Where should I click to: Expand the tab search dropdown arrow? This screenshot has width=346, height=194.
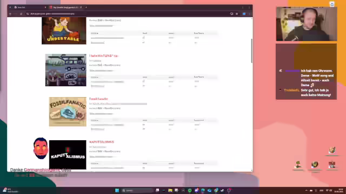click(10, 7)
